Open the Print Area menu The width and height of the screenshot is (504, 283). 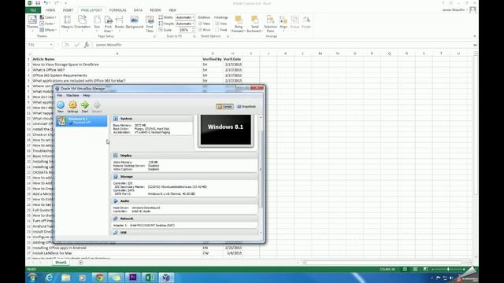pyautogui.click(x=108, y=24)
